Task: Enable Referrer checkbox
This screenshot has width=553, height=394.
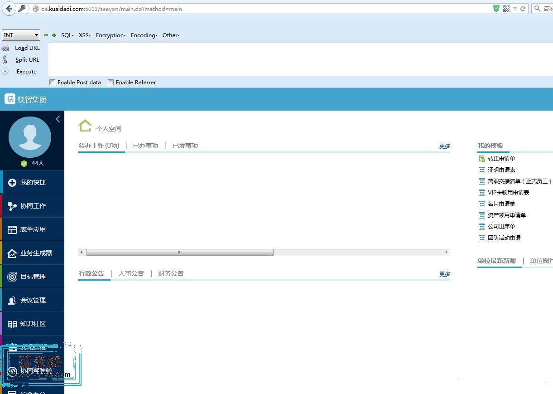Action: (111, 83)
